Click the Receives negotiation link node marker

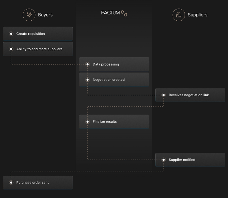tap(164, 95)
